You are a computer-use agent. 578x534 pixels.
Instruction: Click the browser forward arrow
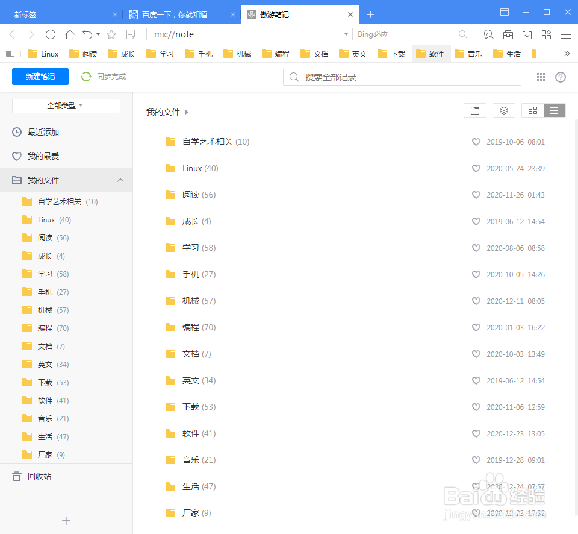(31, 35)
